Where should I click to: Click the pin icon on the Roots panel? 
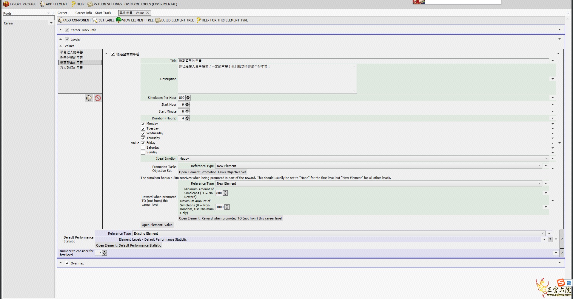[x=53, y=13]
